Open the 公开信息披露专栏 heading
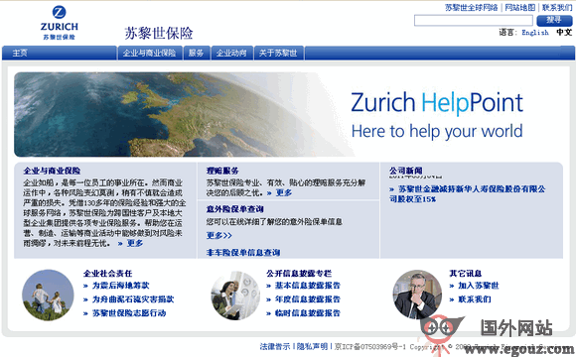Viewport: 576px width, 357px height. coord(299,274)
